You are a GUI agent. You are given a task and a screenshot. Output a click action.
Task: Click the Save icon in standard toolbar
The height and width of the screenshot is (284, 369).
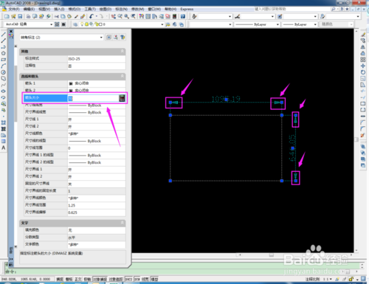[x=20, y=16]
